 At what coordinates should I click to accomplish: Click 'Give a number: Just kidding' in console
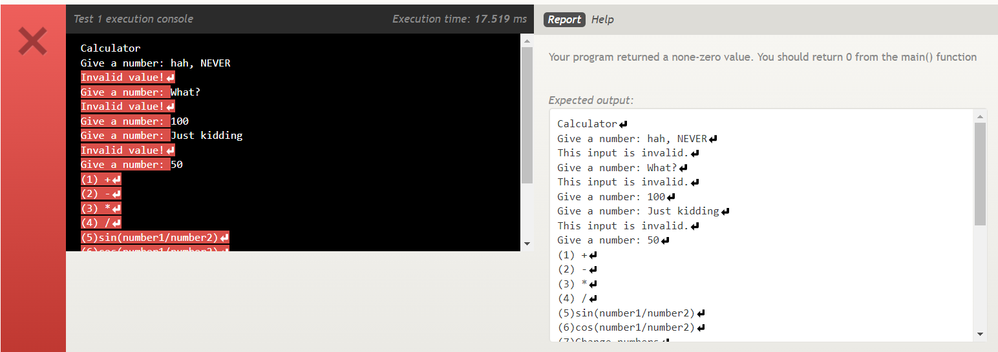point(162,135)
